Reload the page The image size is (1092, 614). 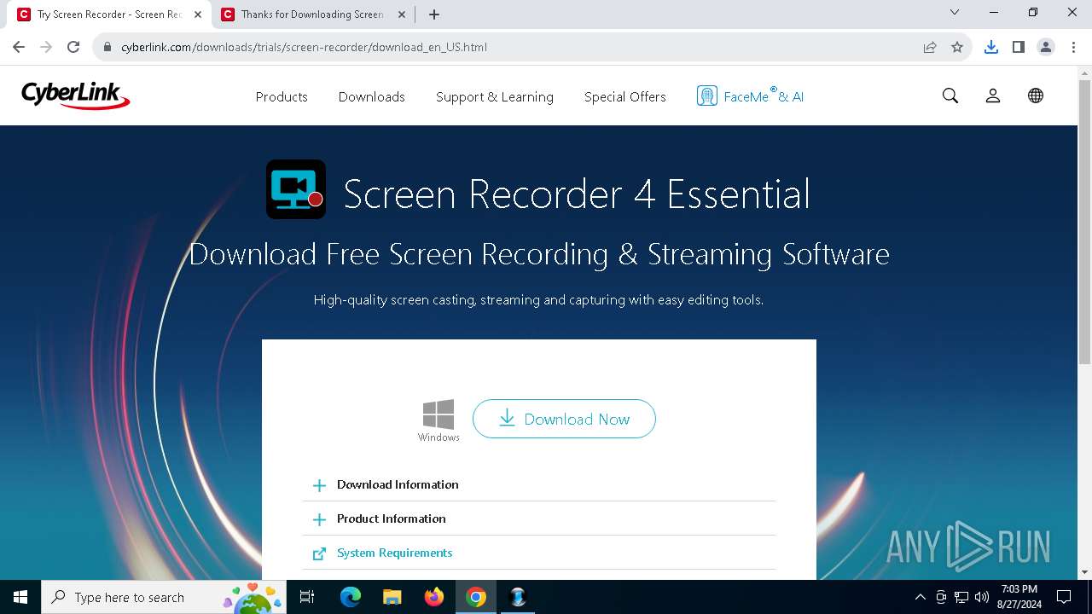click(73, 47)
